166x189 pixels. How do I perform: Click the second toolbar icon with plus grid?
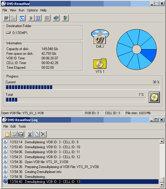coord(13,18)
